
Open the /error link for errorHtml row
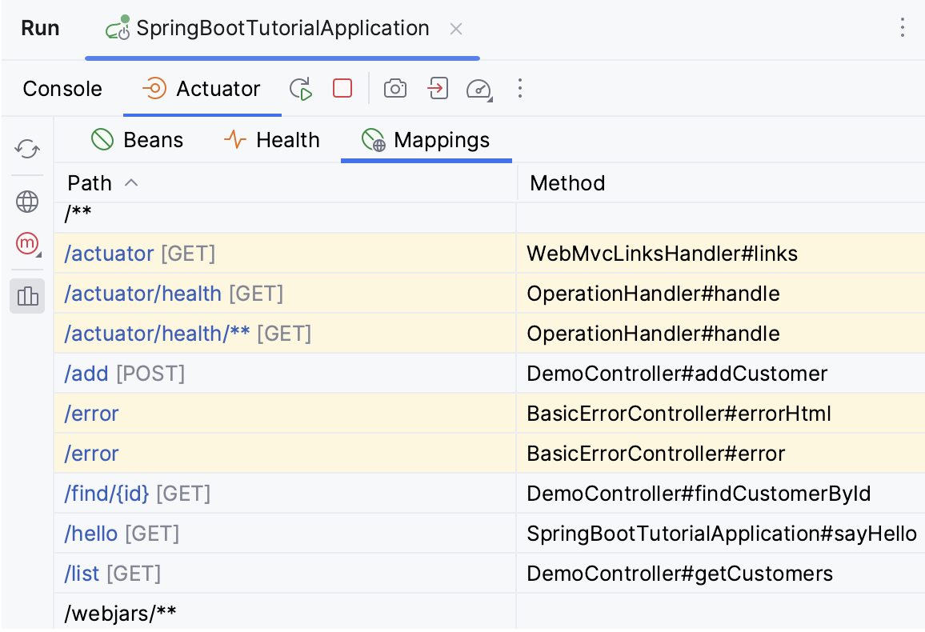coord(91,414)
